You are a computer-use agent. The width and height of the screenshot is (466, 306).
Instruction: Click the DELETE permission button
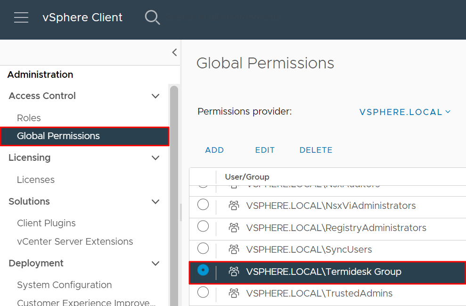click(x=316, y=150)
